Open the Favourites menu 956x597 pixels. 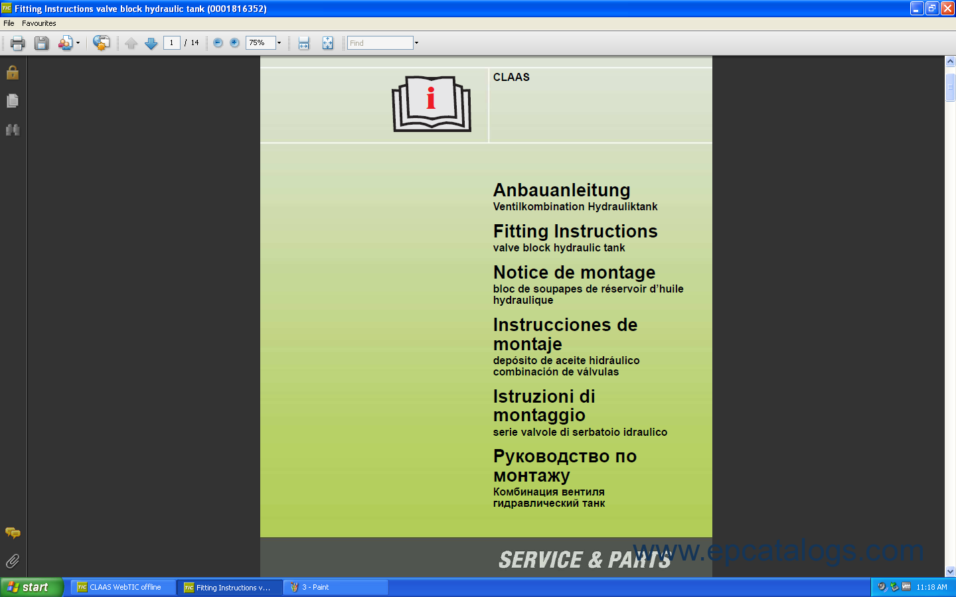coord(39,23)
